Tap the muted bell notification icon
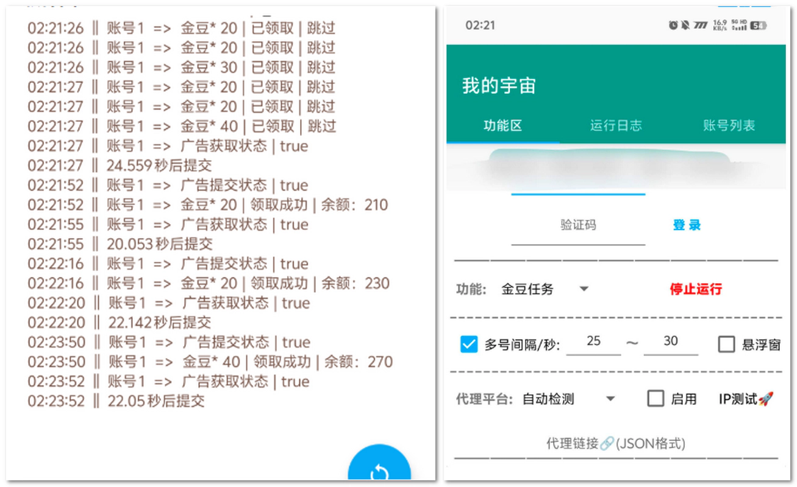The image size is (797, 487). point(685,25)
